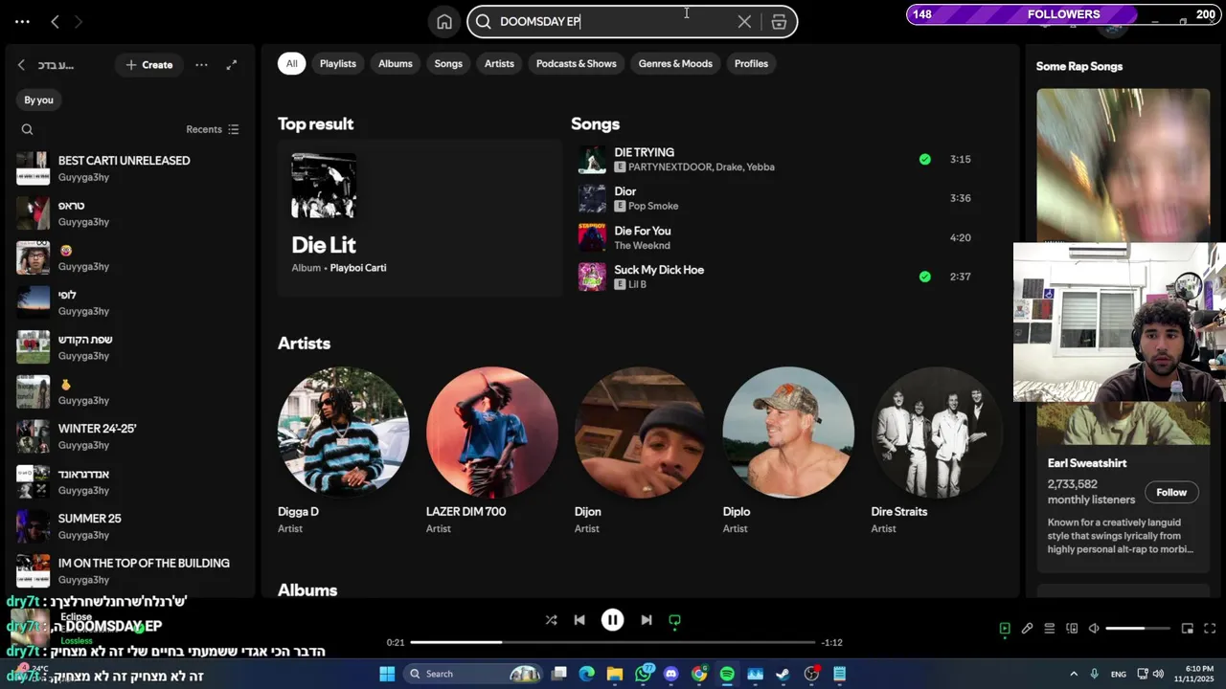The image size is (1226, 689).
Task: Open the Browse icon next to search
Action: click(779, 22)
